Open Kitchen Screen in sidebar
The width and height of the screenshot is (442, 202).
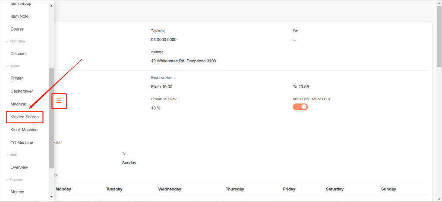pyautogui.click(x=25, y=117)
